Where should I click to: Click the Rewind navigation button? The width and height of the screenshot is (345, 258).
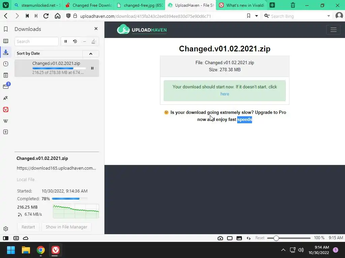click(27, 16)
